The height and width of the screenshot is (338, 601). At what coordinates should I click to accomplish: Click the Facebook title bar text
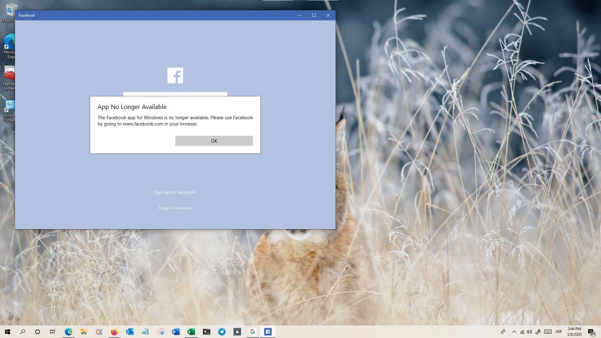pos(27,15)
